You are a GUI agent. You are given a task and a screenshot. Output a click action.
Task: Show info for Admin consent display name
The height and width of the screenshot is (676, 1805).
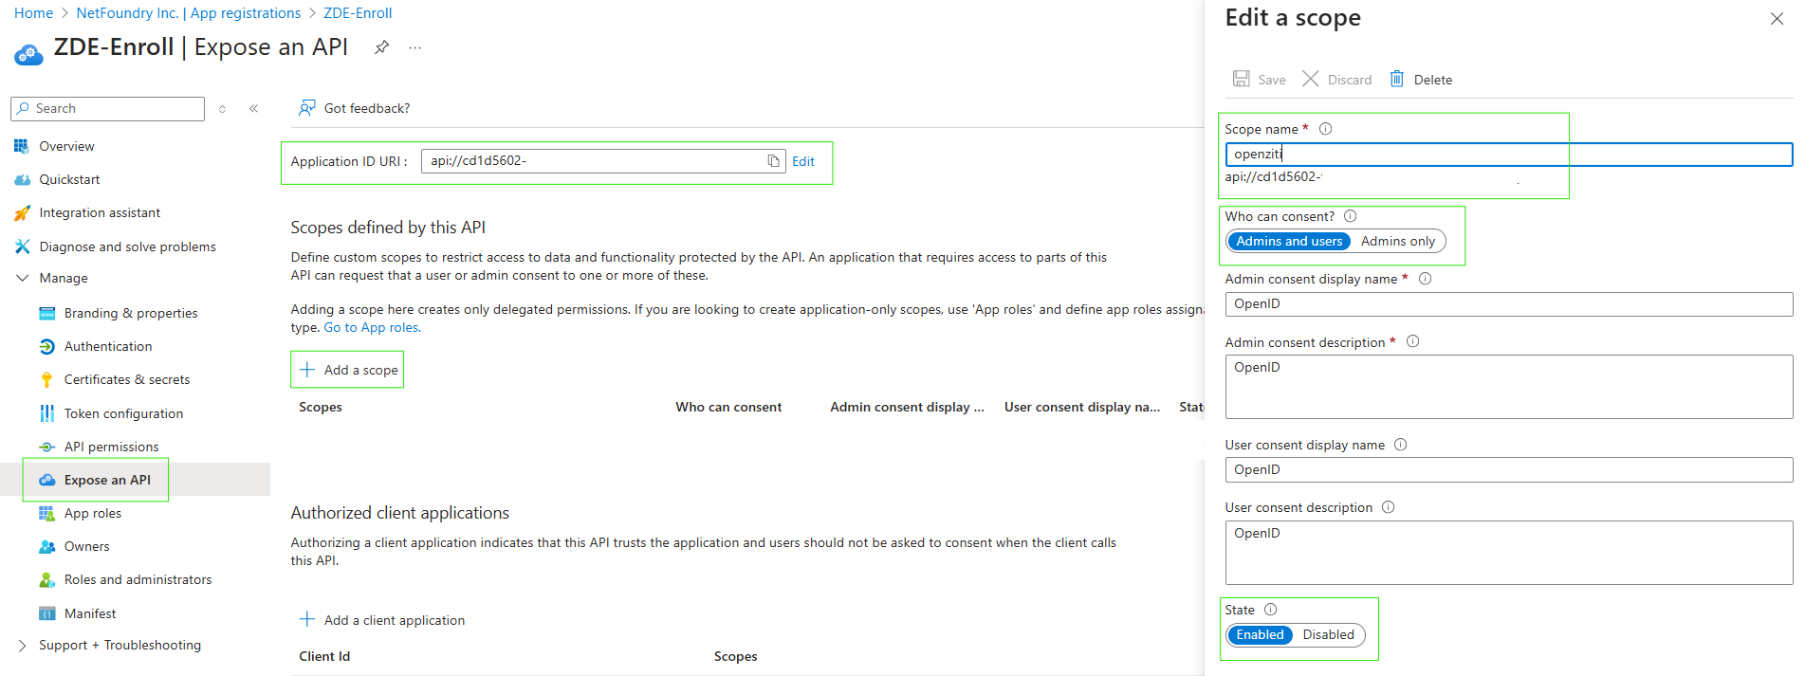point(1426,279)
